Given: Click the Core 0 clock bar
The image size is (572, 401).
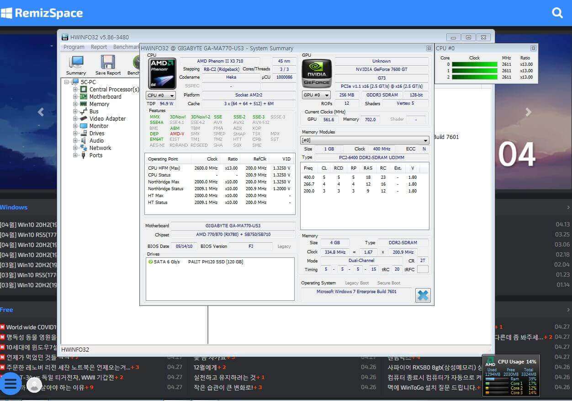Looking at the screenshot, I should (x=474, y=64).
